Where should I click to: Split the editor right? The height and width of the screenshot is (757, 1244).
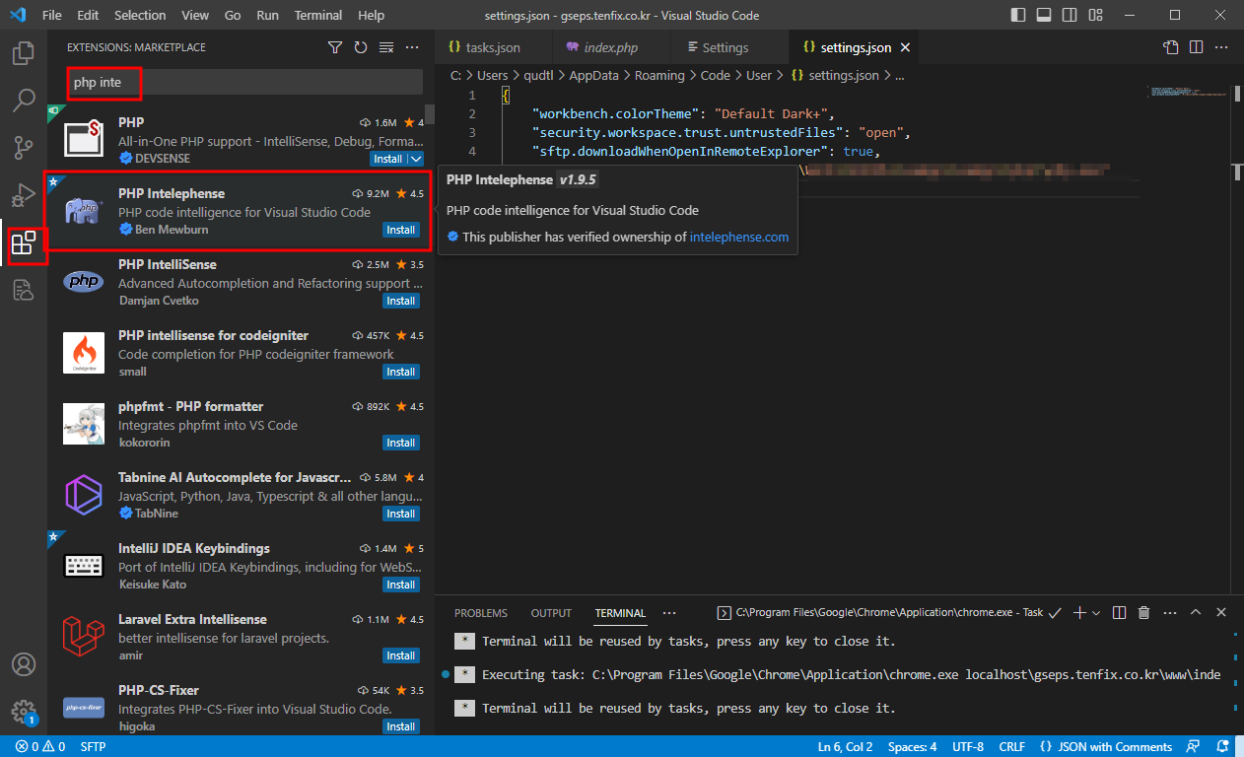[1196, 47]
